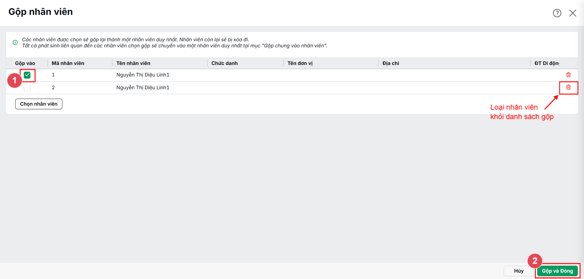This screenshot has height=279, width=584.
Task: Sort by Mã nhân viên column header
Action: click(x=68, y=63)
